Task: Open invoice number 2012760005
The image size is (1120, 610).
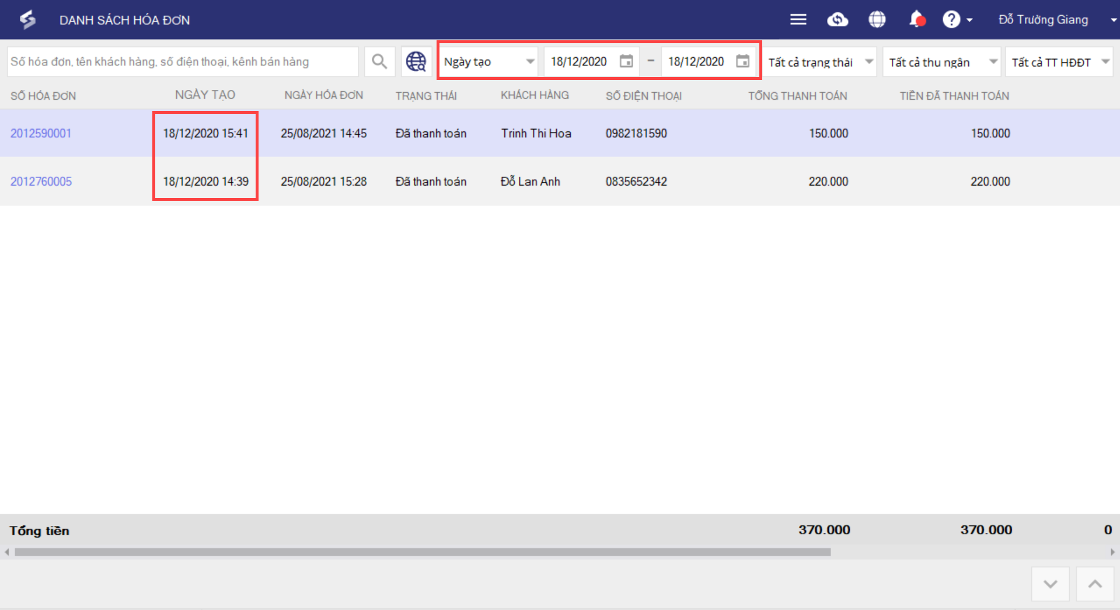Action: 41,182
